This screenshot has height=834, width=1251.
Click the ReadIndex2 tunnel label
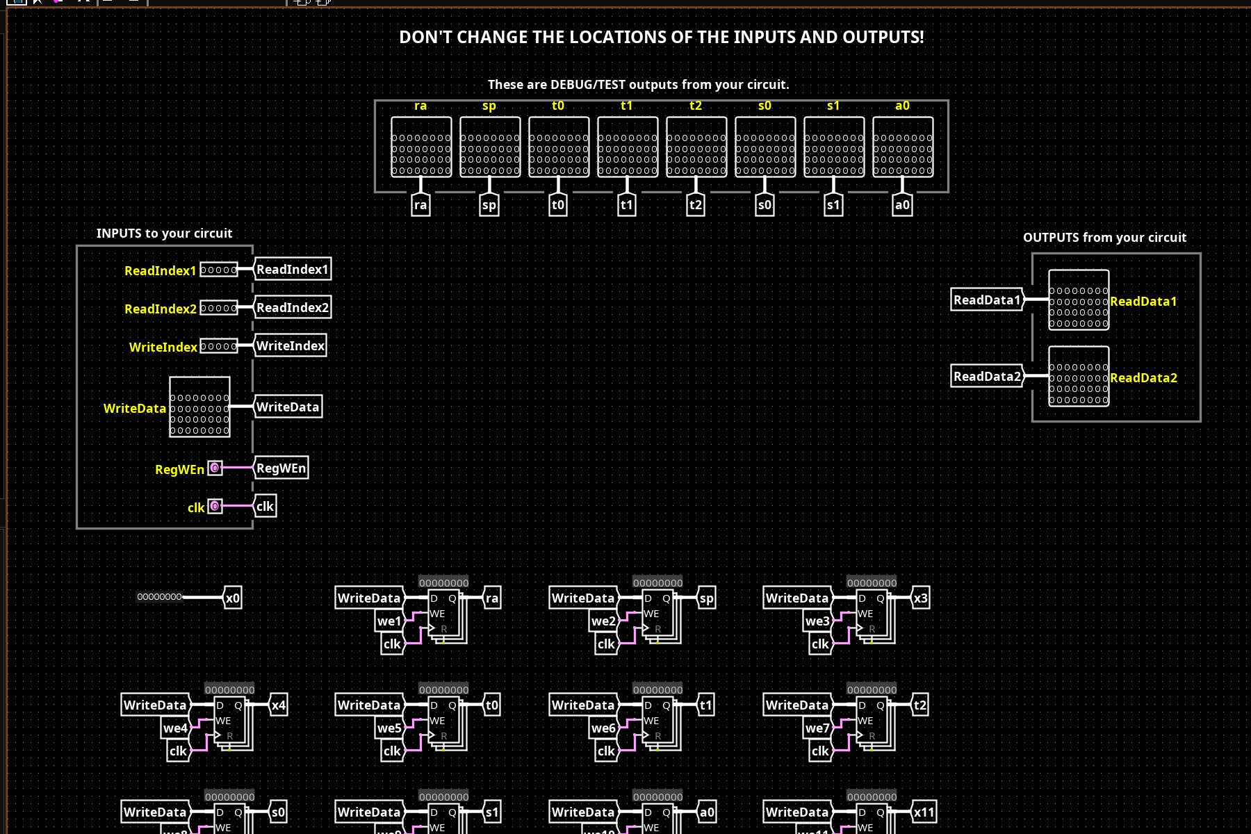pyautogui.click(x=293, y=308)
